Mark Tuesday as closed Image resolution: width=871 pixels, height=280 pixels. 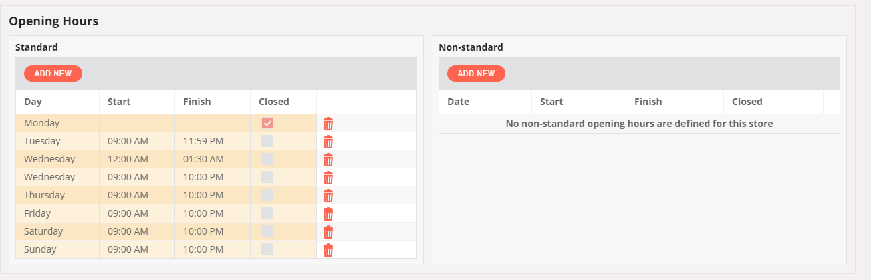[x=267, y=141]
